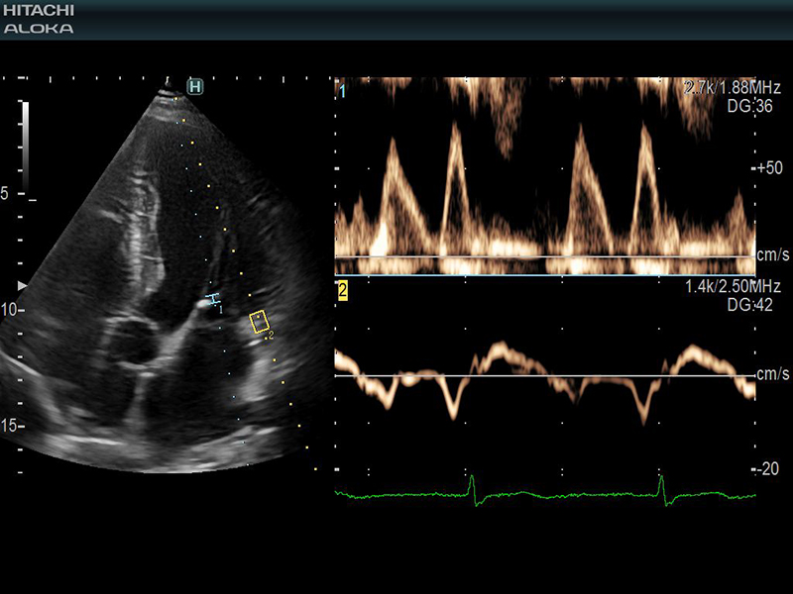The height and width of the screenshot is (594, 793).
Task: Click the yellow trace 2 label badge
Action: [x=343, y=290]
